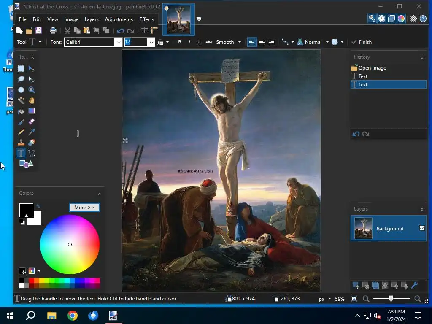Select the Clone Stamp tool
This screenshot has height=324, width=432.
[21, 143]
